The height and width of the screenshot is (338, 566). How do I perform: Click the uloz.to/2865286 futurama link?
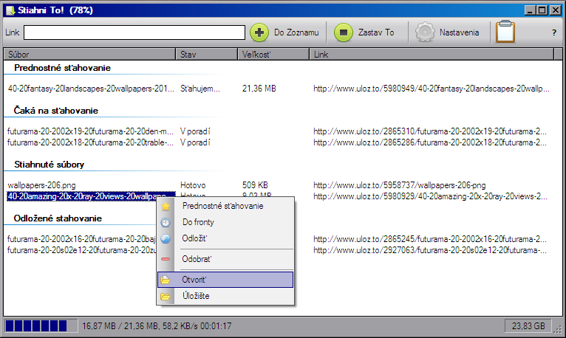pos(430,142)
